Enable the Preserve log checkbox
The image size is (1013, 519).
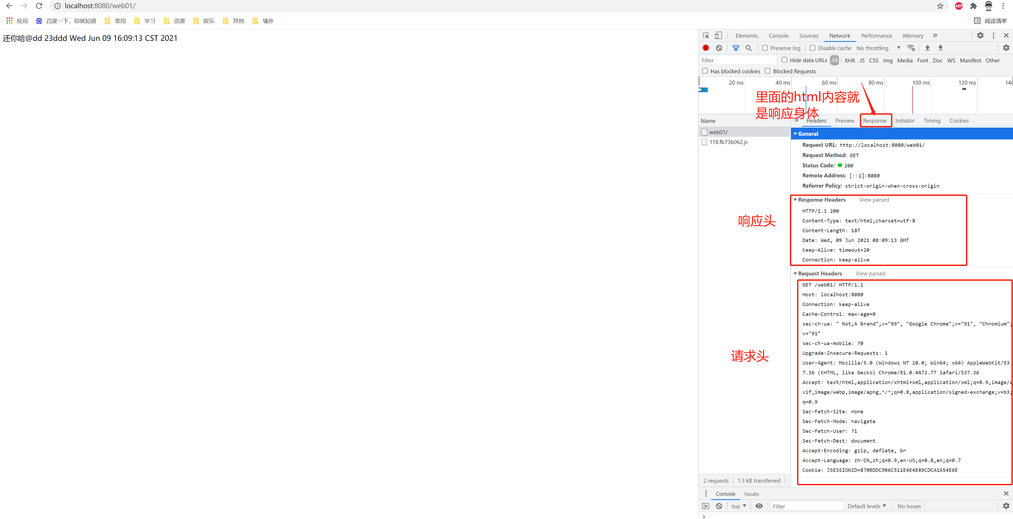point(765,48)
